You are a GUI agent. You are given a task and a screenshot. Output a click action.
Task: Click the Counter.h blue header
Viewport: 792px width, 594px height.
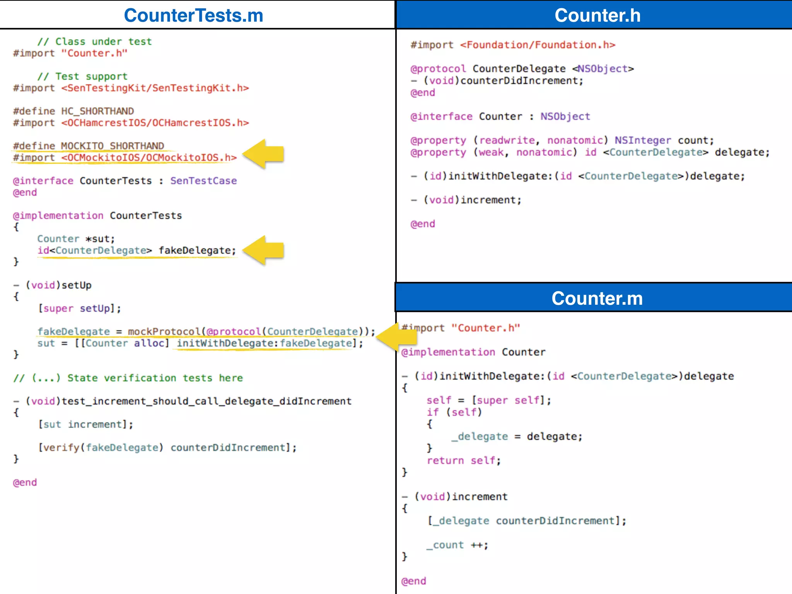(x=597, y=15)
